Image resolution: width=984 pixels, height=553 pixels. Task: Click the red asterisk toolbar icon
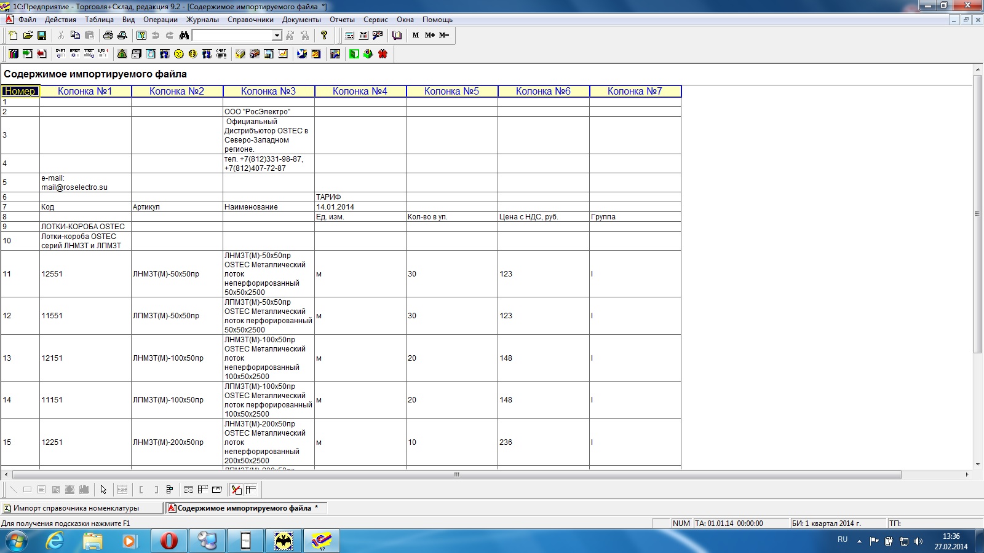pyautogui.click(x=383, y=54)
